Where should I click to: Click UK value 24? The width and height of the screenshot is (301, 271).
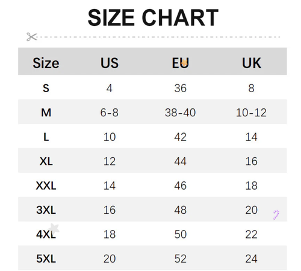[251, 258]
